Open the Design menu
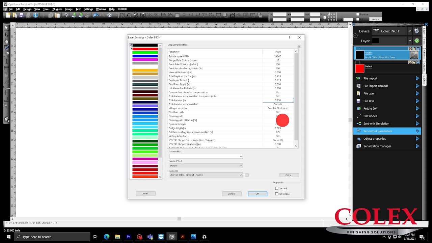The height and width of the screenshot is (243, 432). [x=27, y=9]
